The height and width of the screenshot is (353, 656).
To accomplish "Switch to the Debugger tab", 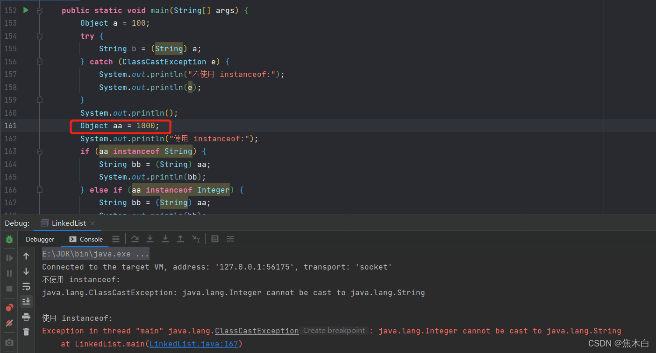I will click(40, 239).
